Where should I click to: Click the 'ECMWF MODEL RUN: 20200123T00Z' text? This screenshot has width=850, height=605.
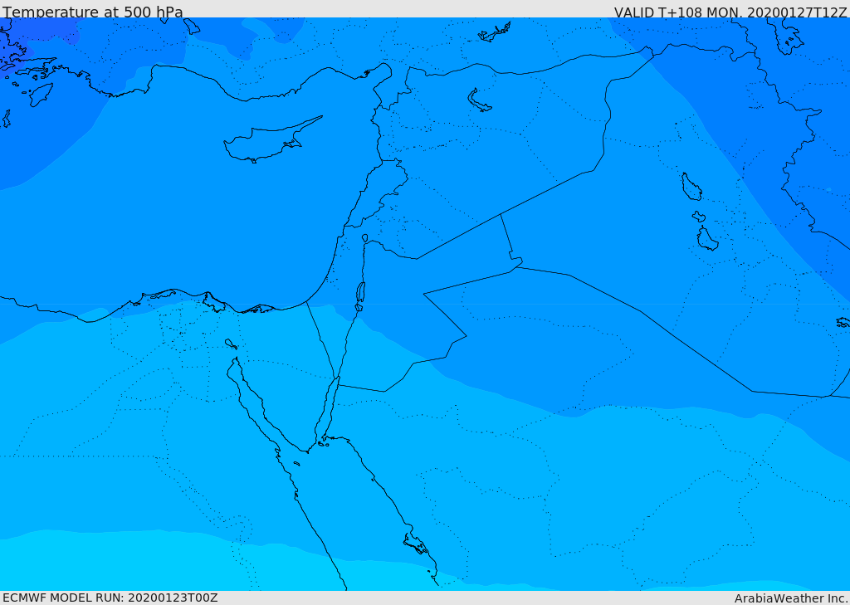110,598
